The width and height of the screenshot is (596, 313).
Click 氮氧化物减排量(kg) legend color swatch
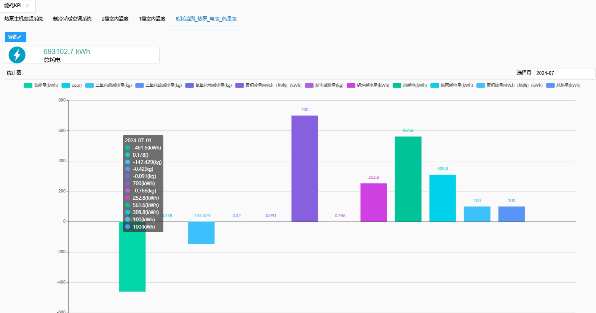[x=190, y=86]
